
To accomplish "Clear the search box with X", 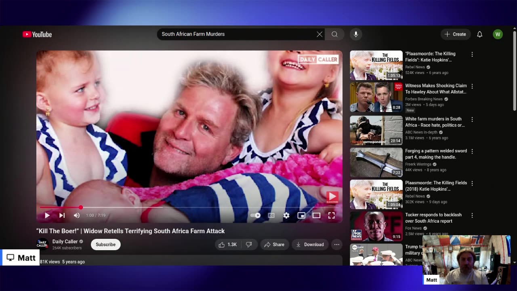I will click(x=319, y=34).
